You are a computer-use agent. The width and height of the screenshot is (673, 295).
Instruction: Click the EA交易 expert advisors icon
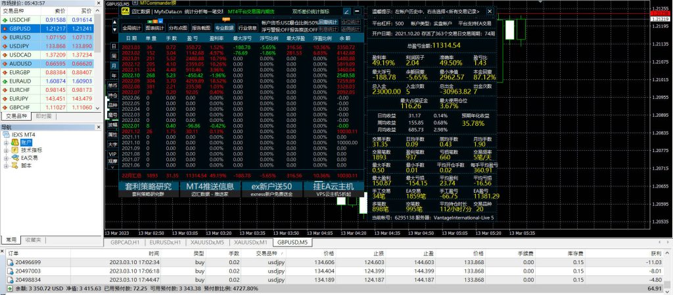point(15,157)
